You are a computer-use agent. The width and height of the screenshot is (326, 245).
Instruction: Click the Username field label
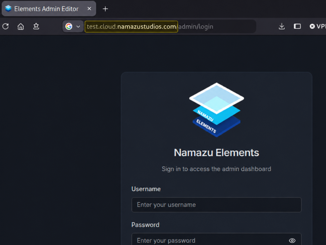pyautogui.click(x=146, y=189)
